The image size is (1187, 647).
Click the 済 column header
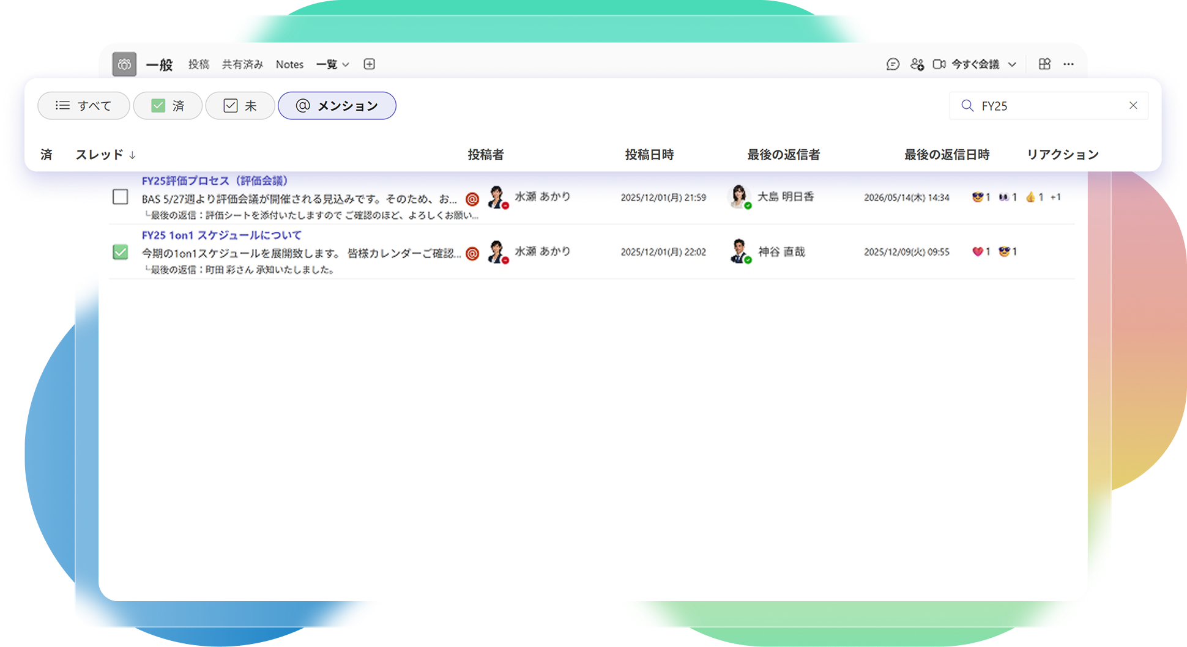click(x=47, y=155)
